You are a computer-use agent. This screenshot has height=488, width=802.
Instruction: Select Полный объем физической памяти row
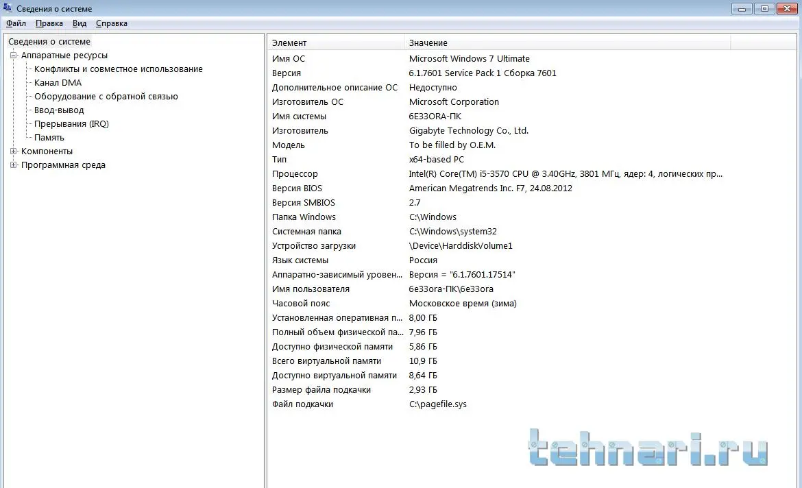(337, 332)
